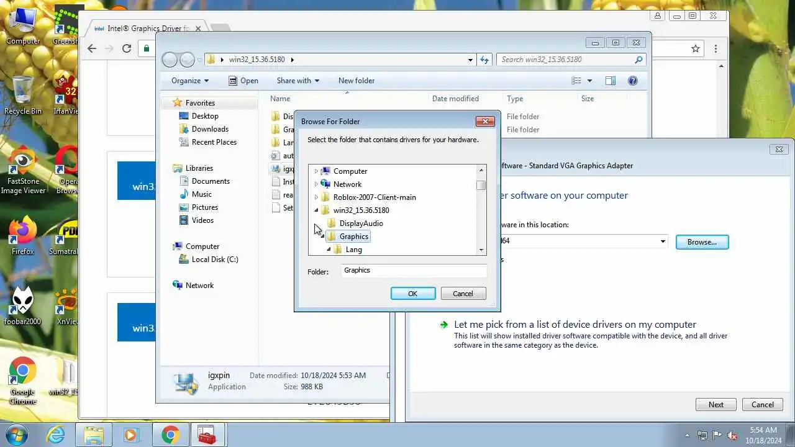This screenshot has width=795, height=447.
Task: Open Desktop under Favorites
Action: point(205,116)
